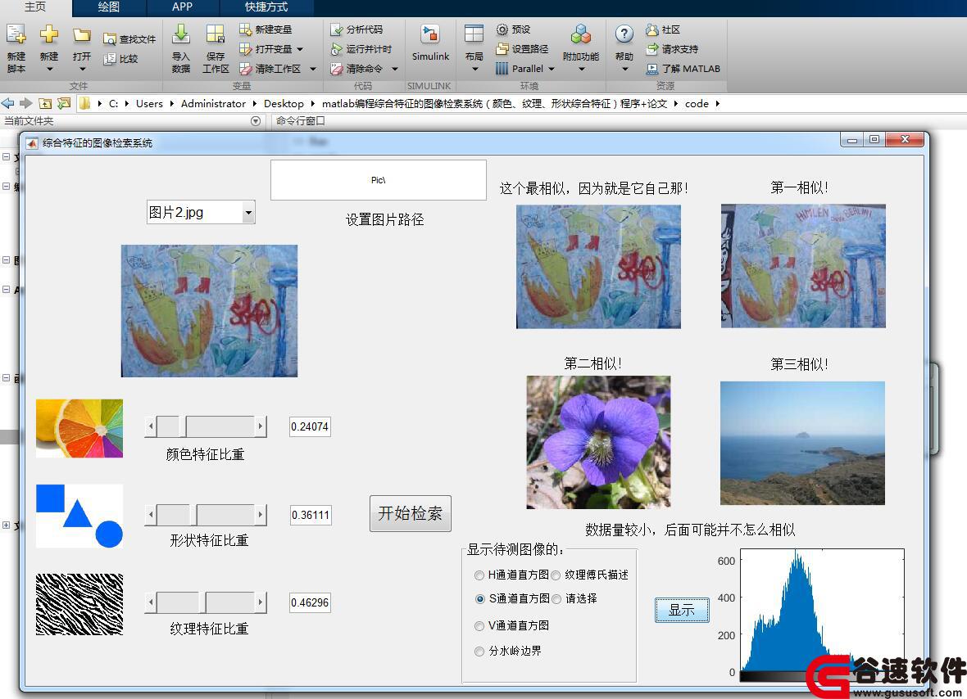Image resolution: width=967 pixels, height=699 pixels.
Task: Expand 清除工作区 dropdown arrow
Action: click(x=313, y=69)
